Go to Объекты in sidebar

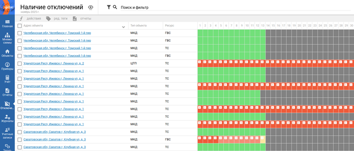pos(7,53)
